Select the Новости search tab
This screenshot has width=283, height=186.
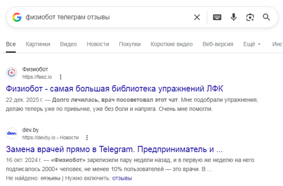coord(98,44)
